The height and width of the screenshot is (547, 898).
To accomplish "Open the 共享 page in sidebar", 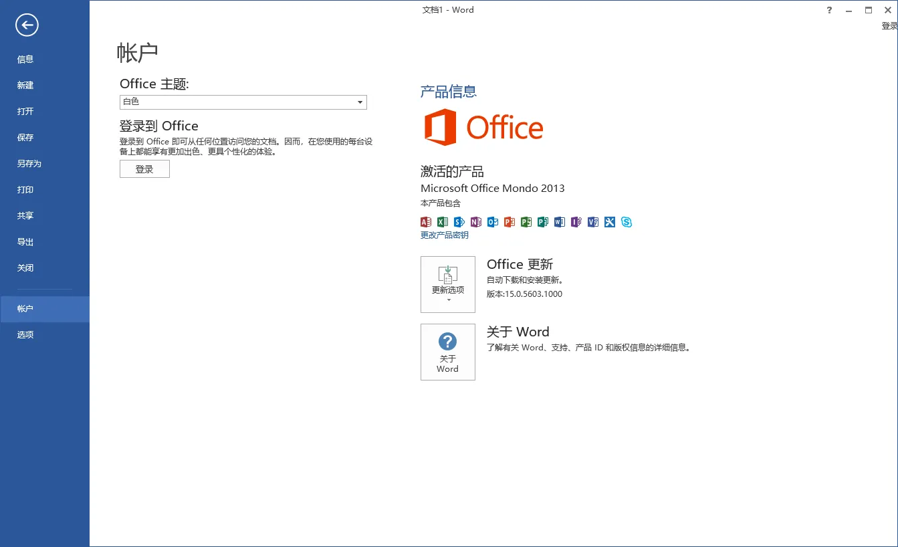I will tap(45, 215).
